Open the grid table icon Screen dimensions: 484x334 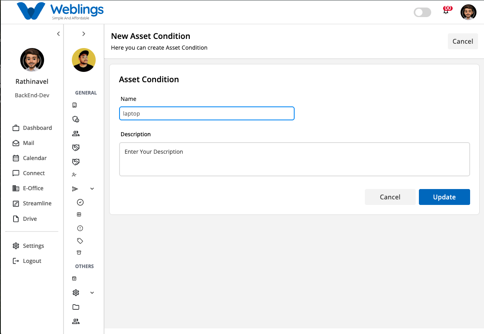tap(79, 214)
